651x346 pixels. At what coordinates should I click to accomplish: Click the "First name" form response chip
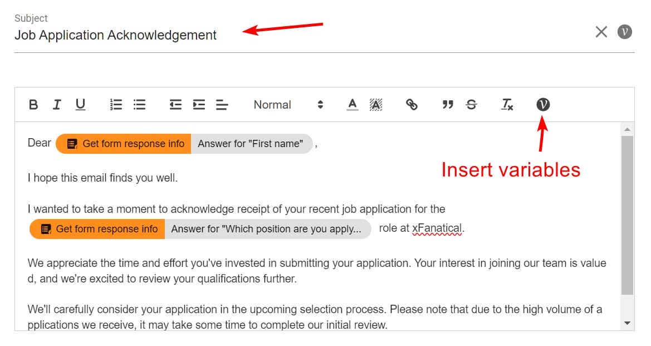pos(184,144)
